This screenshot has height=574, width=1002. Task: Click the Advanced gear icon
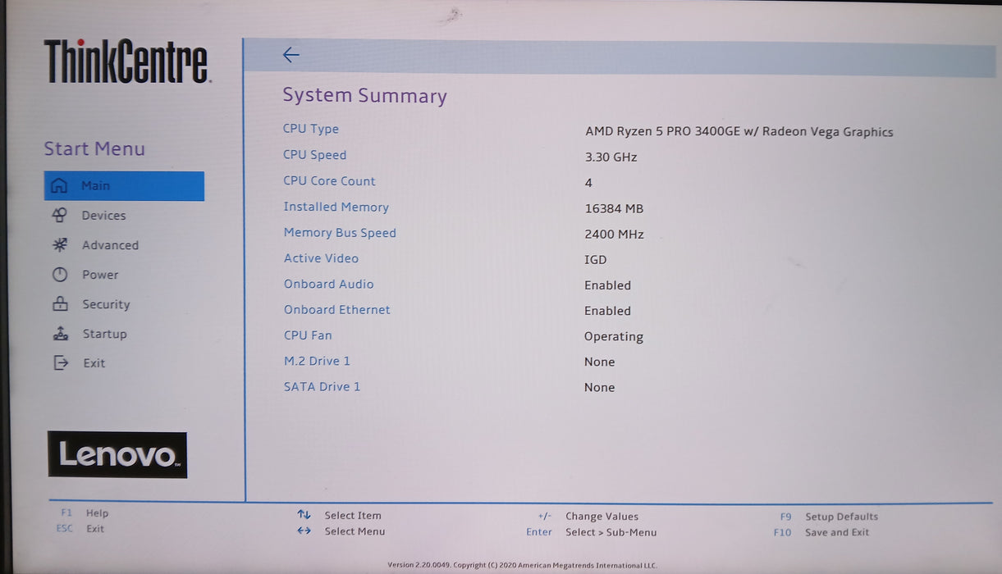60,244
